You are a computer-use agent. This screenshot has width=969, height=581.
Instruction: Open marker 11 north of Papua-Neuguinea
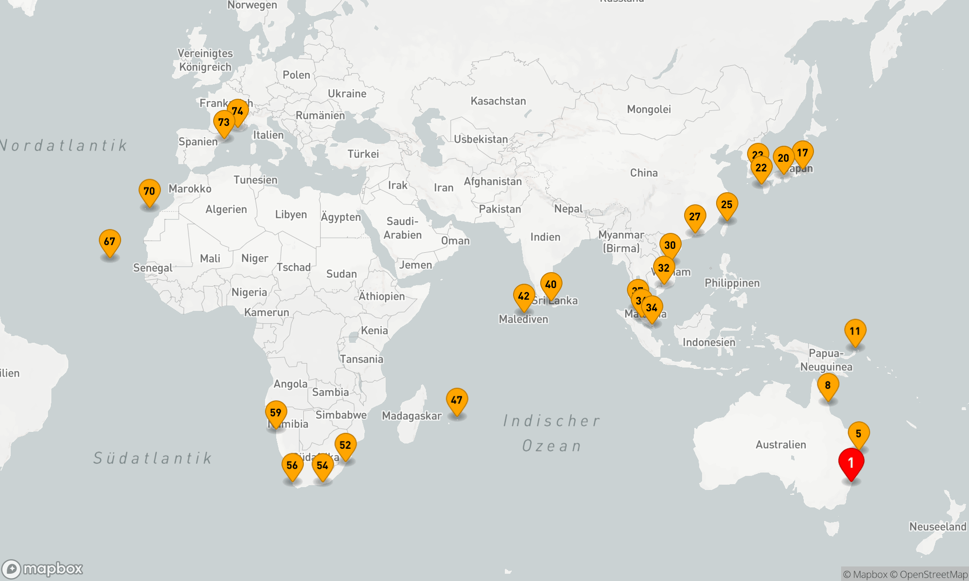(x=855, y=332)
